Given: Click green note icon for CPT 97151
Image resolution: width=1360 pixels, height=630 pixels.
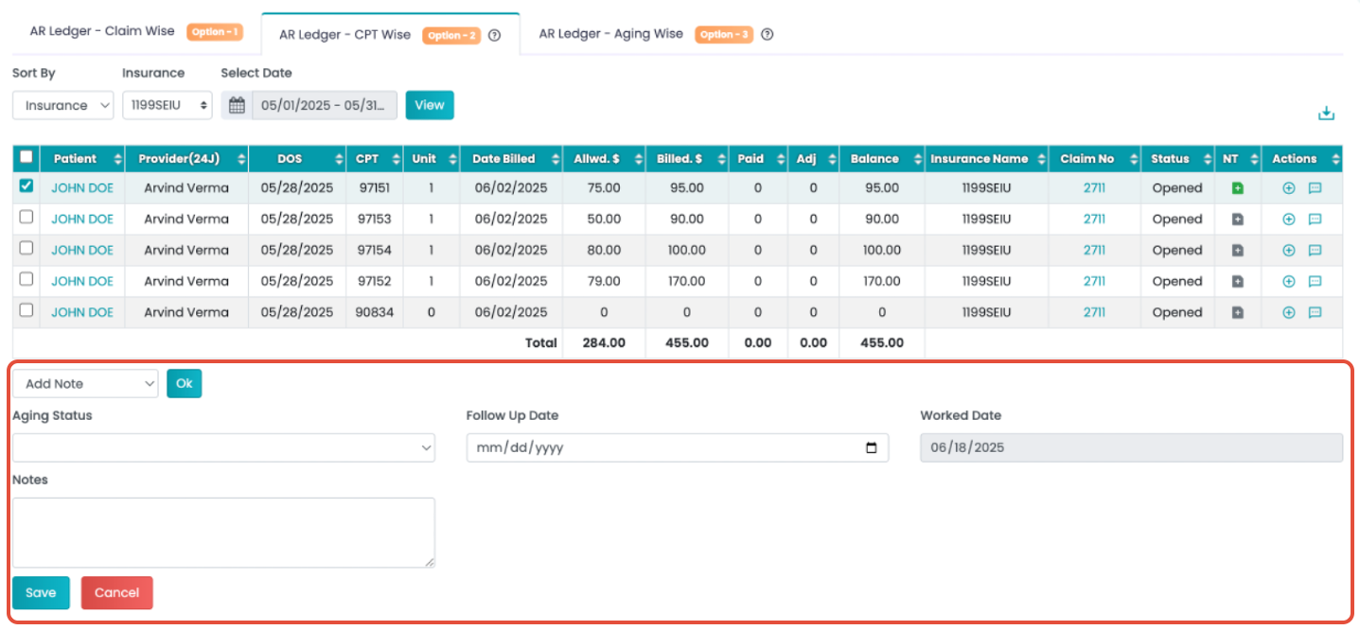Looking at the screenshot, I should click(1237, 188).
